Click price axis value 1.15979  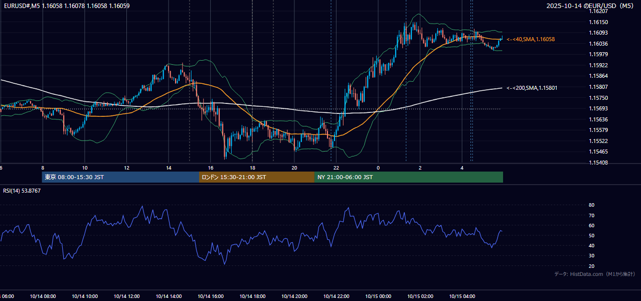[598, 54]
